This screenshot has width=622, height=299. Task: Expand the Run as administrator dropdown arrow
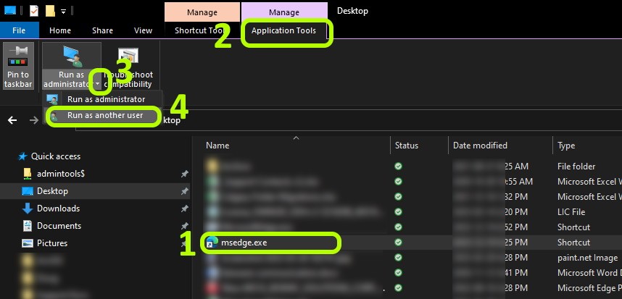coord(96,84)
